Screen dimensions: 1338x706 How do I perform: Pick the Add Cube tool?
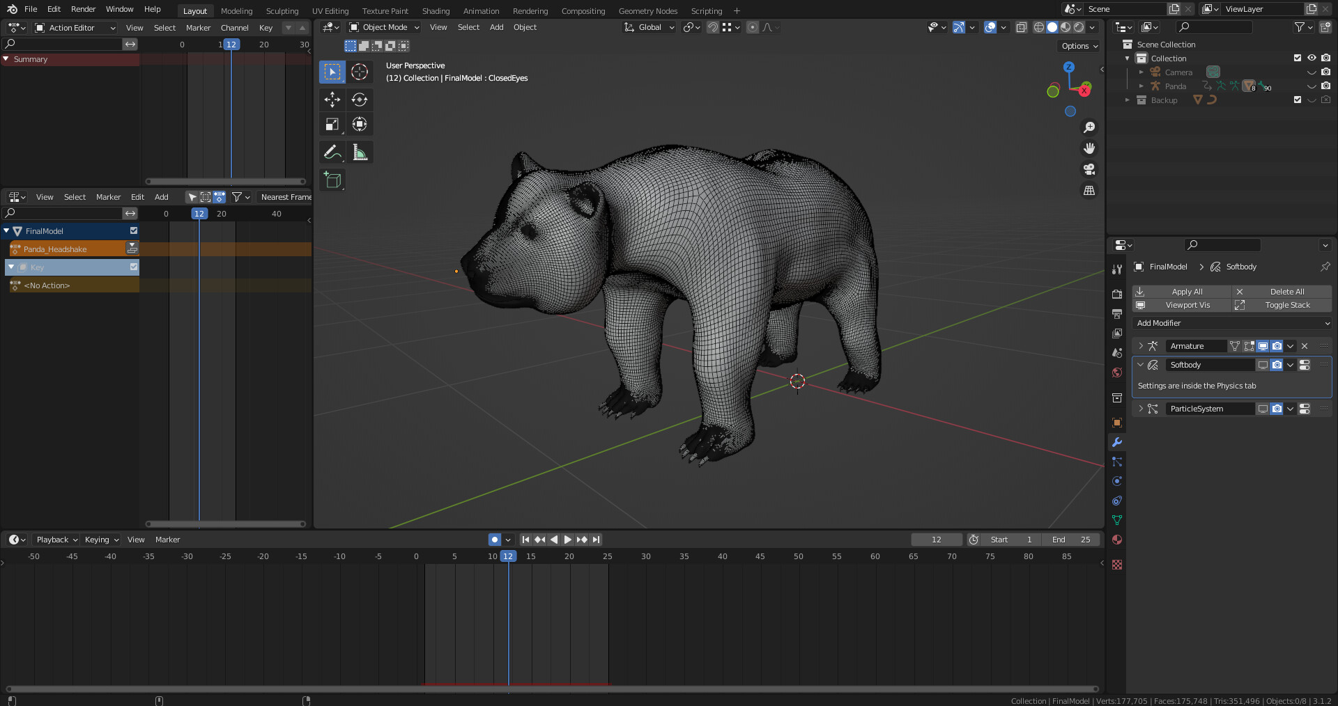click(332, 180)
